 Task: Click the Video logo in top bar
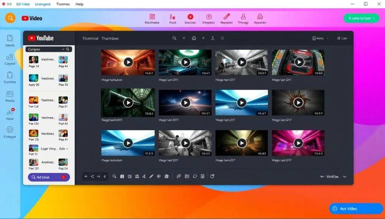click(32, 18)
